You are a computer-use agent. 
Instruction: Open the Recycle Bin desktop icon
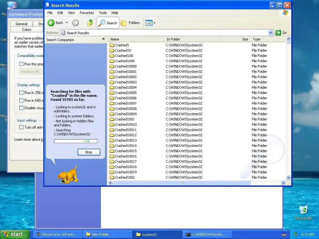303,213
